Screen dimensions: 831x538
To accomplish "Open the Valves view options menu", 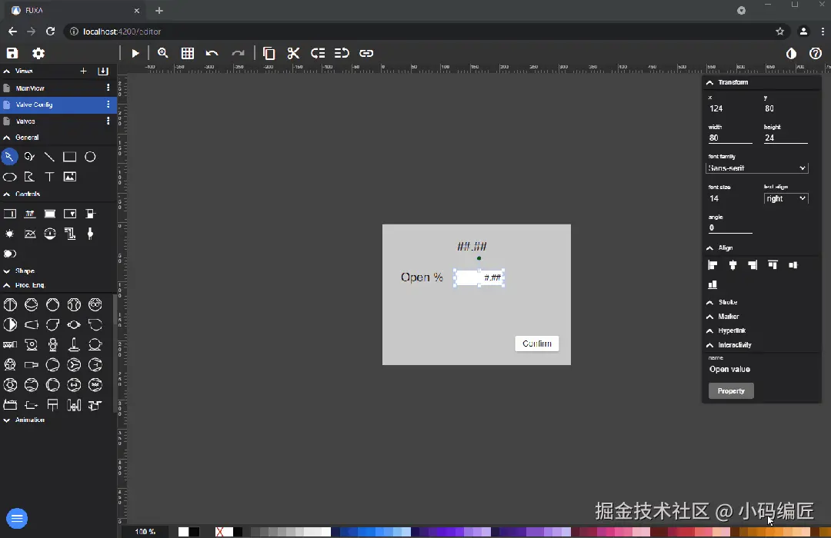I will [x=108, y=121].
